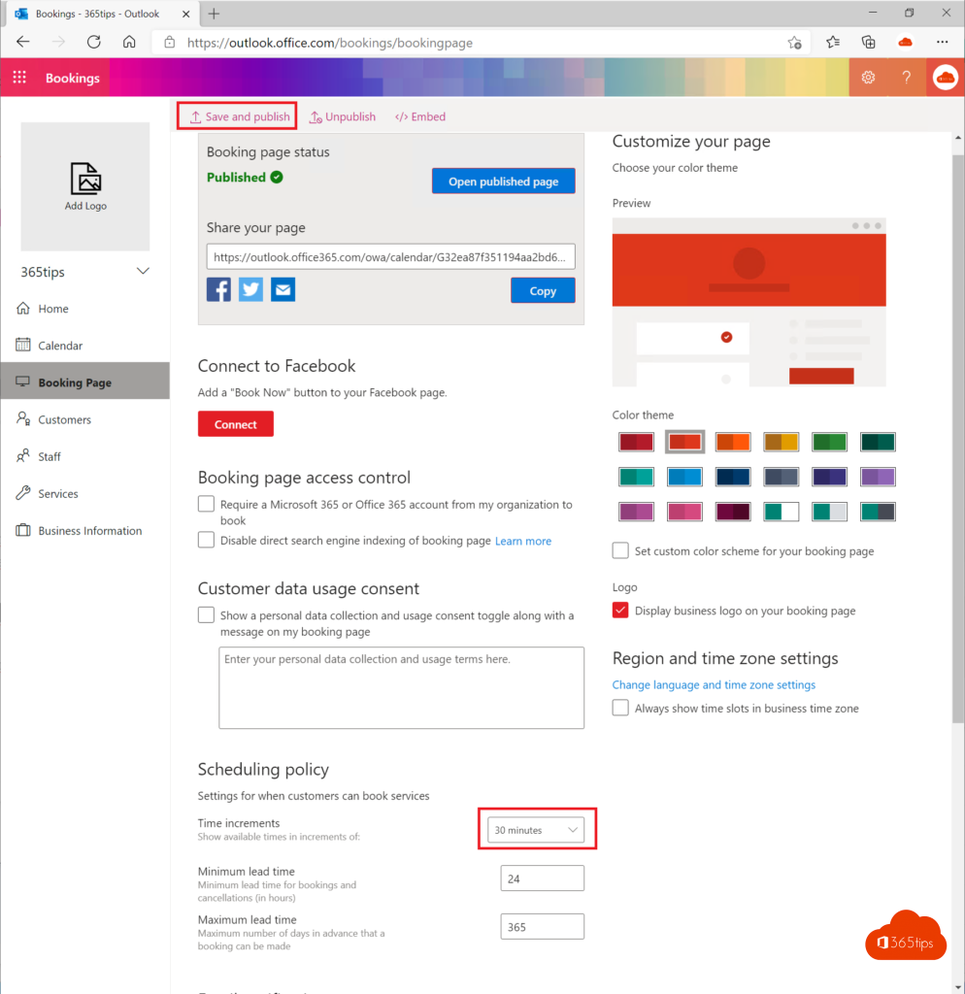Open browser collections
Screen dimensions: 965x994
point(869,43)
